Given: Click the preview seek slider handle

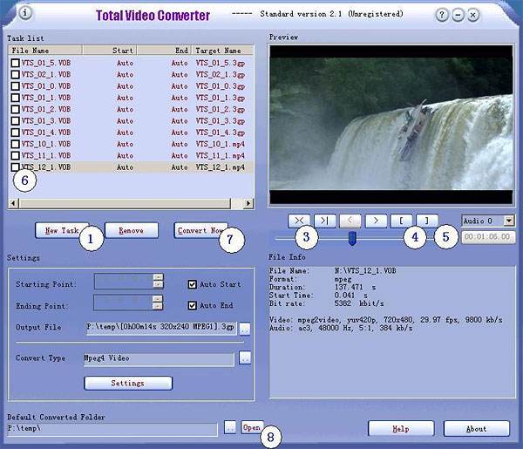Looking at the screenshot, I should (x=352, y=237).
